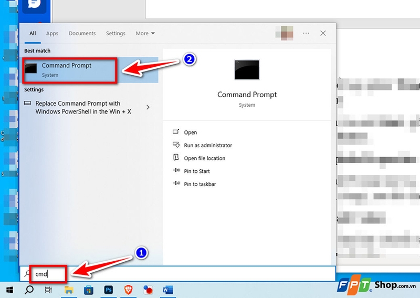Click the Run as administrator shield icon
Image resolution: width=420 pixels, height=298 pixels.
coord(176,145)
